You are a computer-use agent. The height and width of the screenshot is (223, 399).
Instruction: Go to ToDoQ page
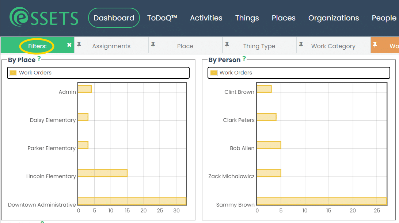point(162,18)
